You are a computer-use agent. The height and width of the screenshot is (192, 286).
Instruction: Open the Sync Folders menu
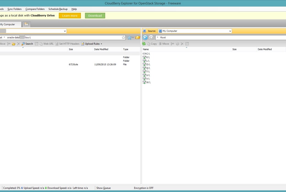click(14, 9)
